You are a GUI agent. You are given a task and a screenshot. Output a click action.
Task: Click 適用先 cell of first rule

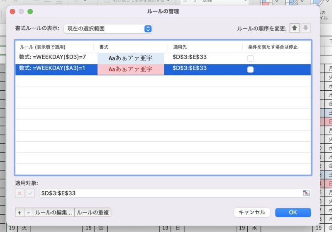(190, 57)
